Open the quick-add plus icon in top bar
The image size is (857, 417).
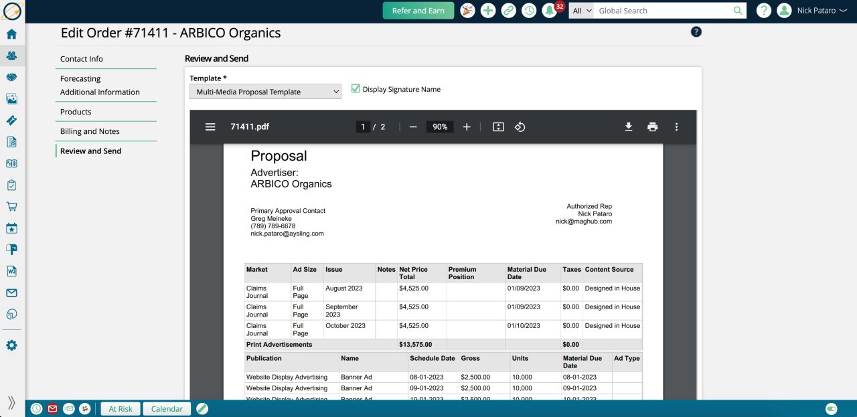pyautogui.click(x=488, y=10)
